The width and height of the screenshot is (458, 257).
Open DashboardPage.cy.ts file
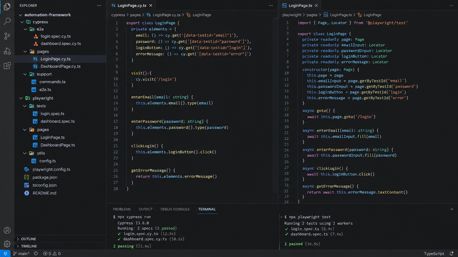coord(61,66)
